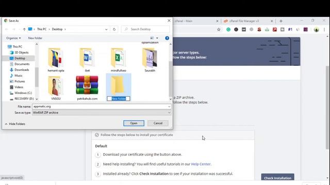The width and height of the screenshot is (330, 185).
Task: Open the mindfullseo folder
Action: (x=118, y=60)
